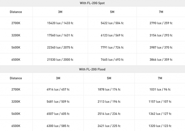Screen dimensions: 185x131
Task: Click the 3987 lux / 370 fc value
Action: coord(161,47)
